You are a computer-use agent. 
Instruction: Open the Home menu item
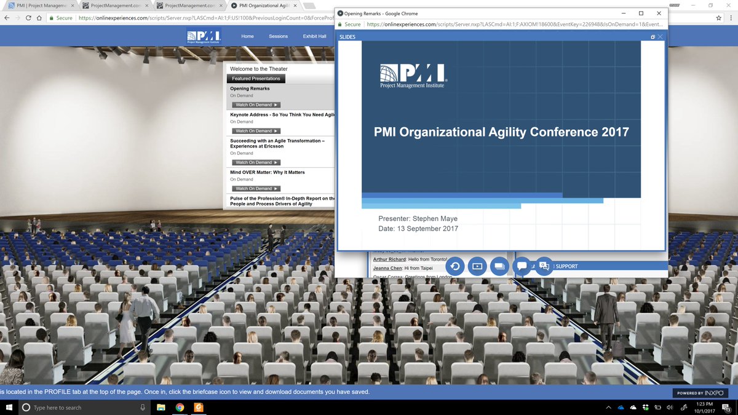[247, 36]
